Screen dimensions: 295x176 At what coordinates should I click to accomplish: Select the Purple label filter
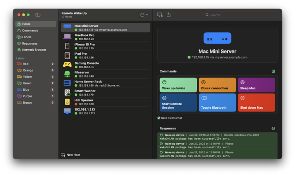click(x=36, y=96)
